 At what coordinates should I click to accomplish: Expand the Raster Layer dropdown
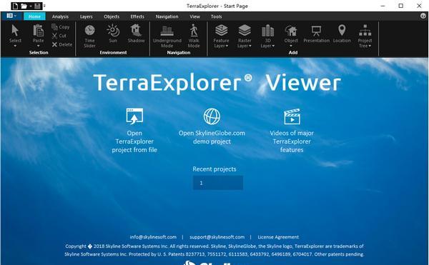[245, 36]
